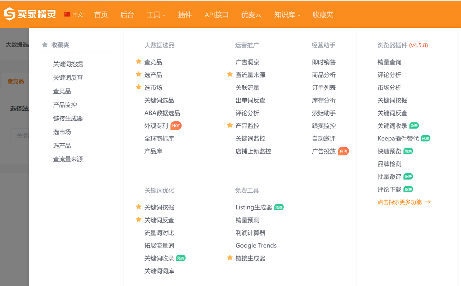This screenshot has width=461, height=286.
Task: Open 插件 in the top navigation
Action: pyautogui.click(x=185, y=15)
